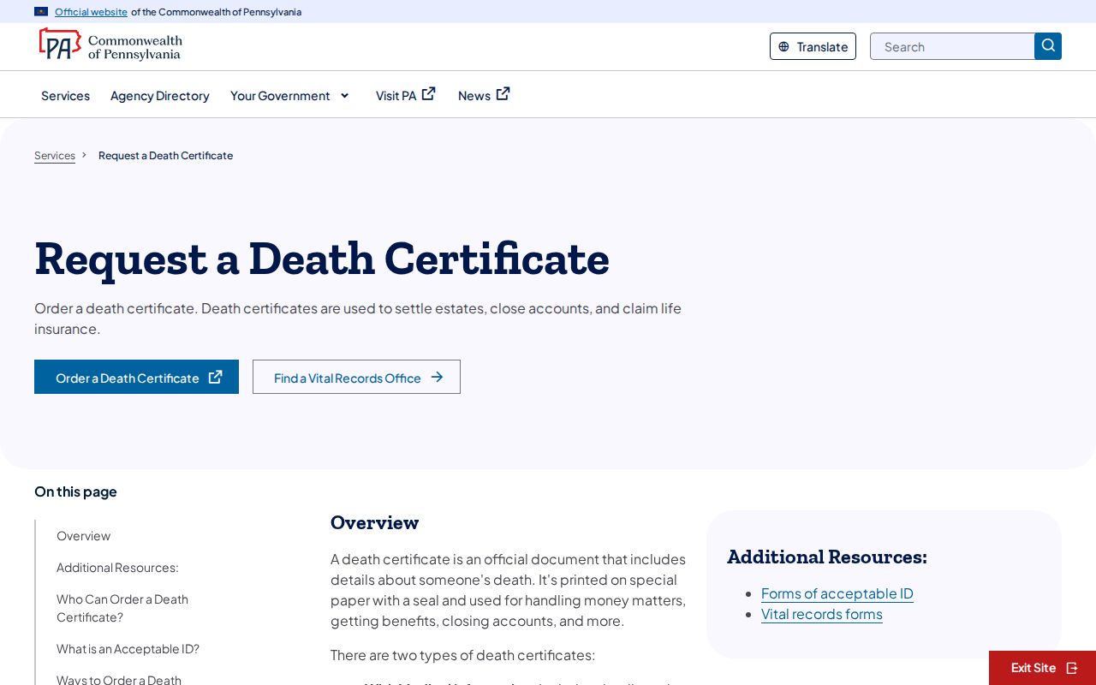Open the Forms of acceptable ID link
Screen dimensions: 1096x685
pos(837,593)
